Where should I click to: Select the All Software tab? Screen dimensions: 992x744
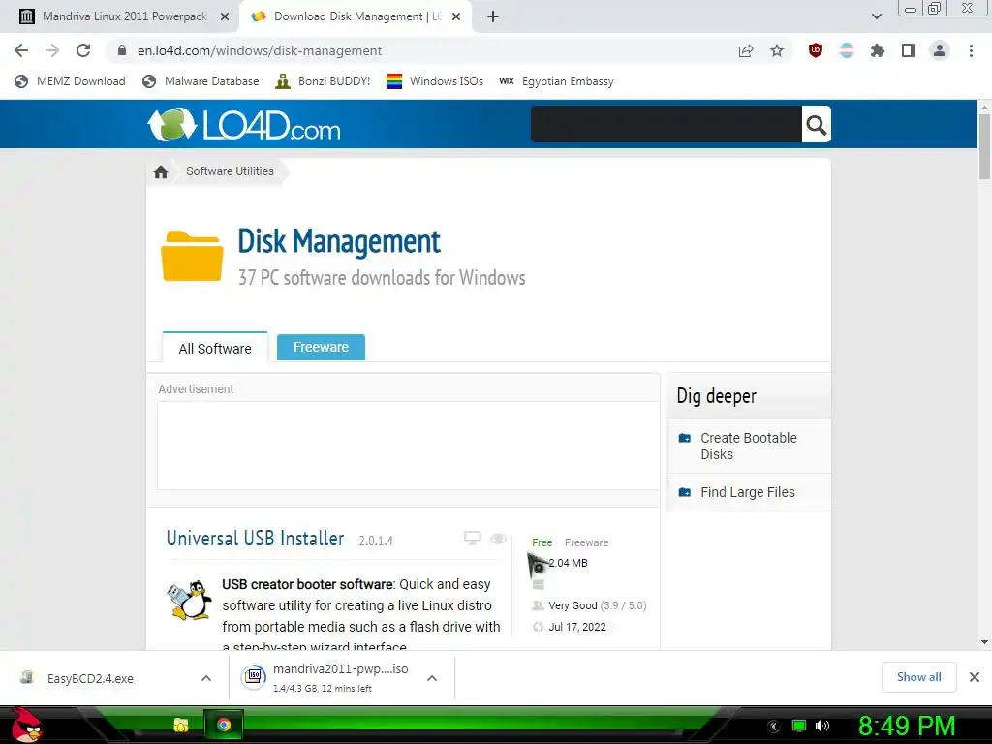215,348
